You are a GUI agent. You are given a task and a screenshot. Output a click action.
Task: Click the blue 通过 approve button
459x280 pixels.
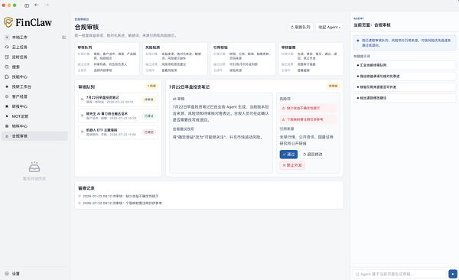point(288,155)
